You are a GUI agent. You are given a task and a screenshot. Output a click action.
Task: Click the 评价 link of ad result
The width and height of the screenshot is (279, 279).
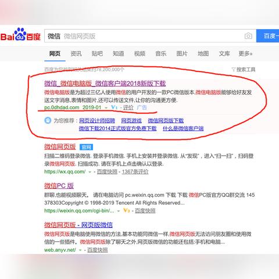(x=128, y=108)
